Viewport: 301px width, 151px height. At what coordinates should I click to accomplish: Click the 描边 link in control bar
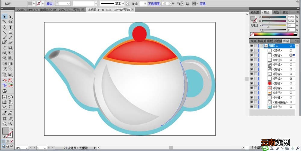[50, 3]
